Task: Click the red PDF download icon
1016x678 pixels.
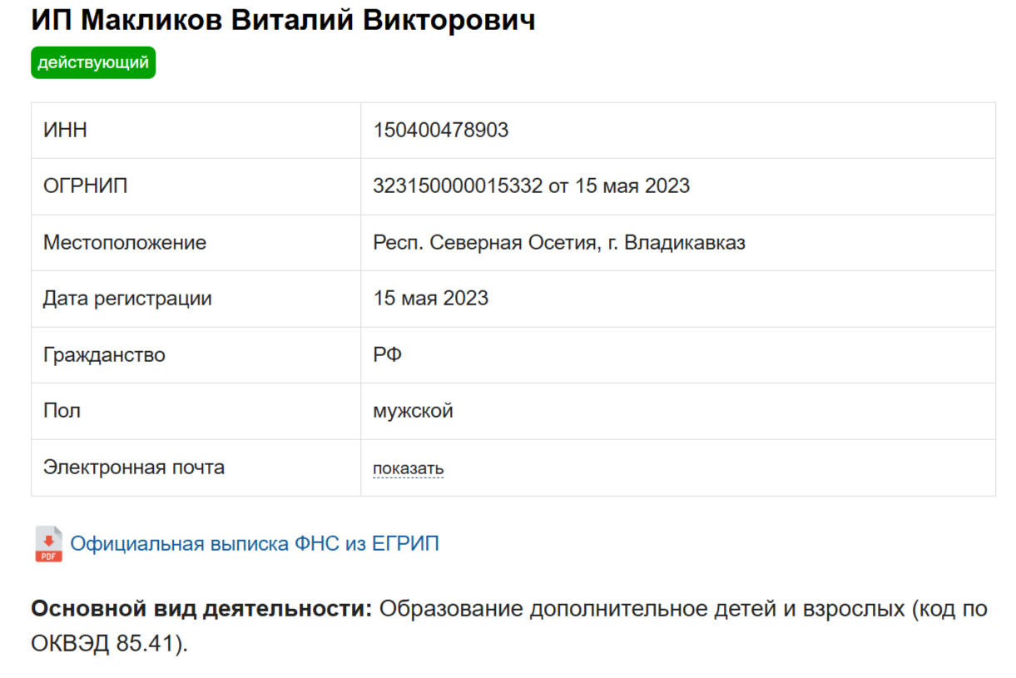Action: pyautogui.click(x=48, y=544)
